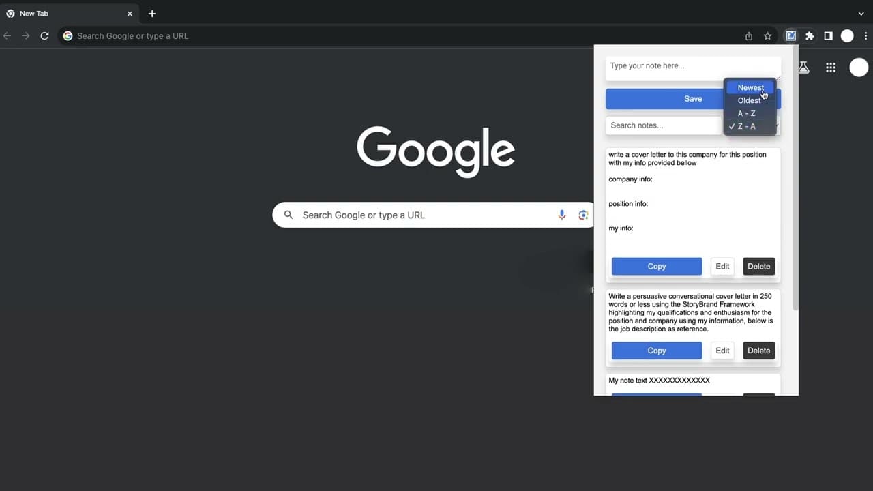Image resolution: width=873 pixels, height=491 pixels.
Task: Open the notes extension icon in toolbar
Action: (x=791, y=36)
